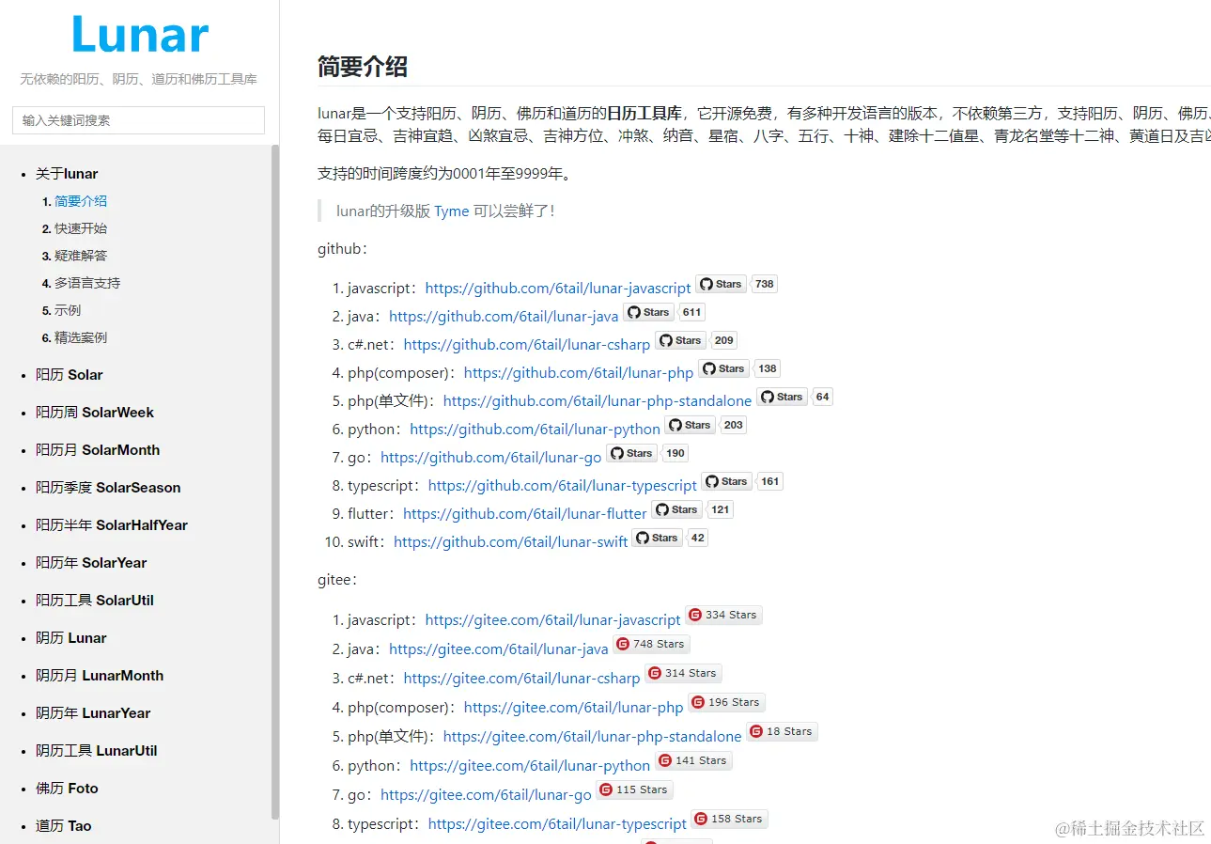Click the Gitee 196 Stars badge

726,702
